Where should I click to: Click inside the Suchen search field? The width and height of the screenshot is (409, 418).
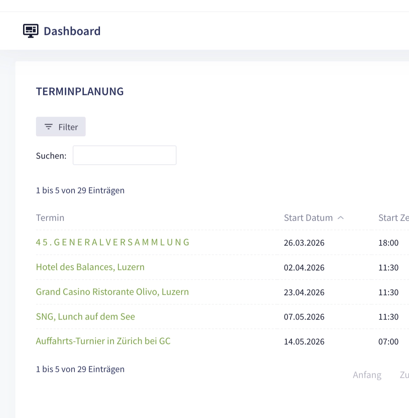pyautogui.click(x=124, y=155)
